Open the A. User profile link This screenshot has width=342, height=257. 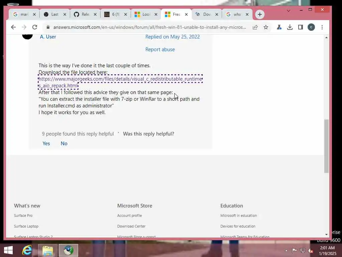click(48, 37)
